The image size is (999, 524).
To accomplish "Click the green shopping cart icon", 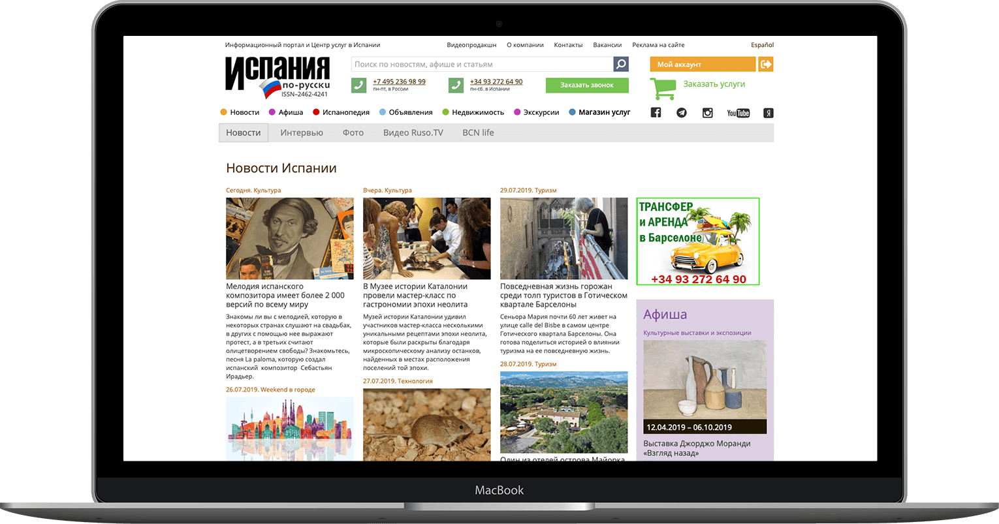I will pos(663,89).
